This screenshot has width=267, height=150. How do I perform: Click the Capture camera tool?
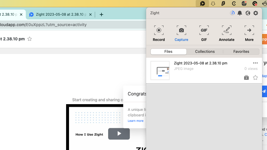click(x=181, y=34)
